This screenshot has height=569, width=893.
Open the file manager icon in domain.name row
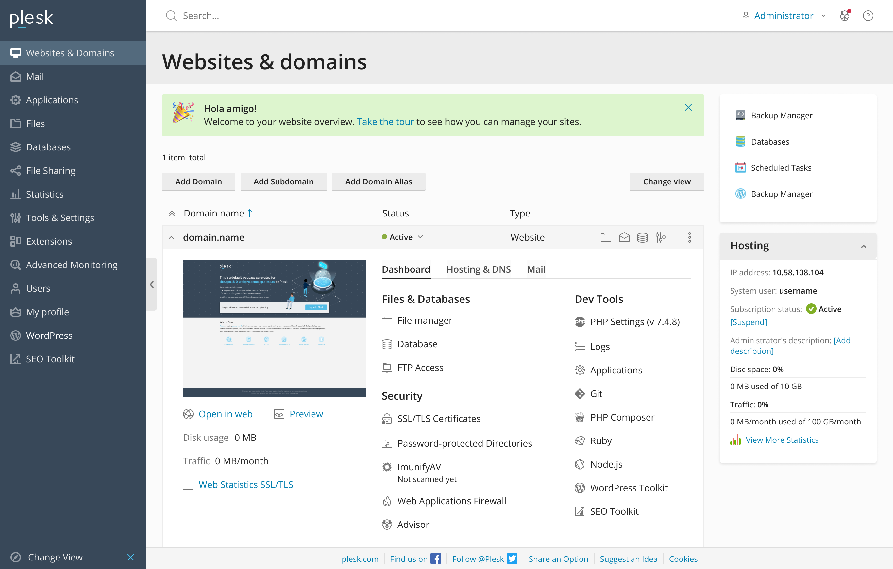tap(606, 237)
